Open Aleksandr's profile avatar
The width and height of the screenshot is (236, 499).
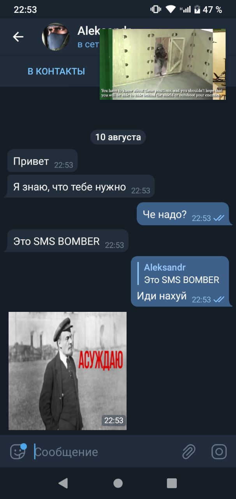[56, 37]
